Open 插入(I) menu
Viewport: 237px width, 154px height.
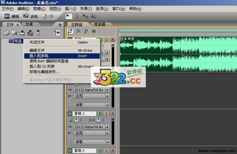coord(71,9)
